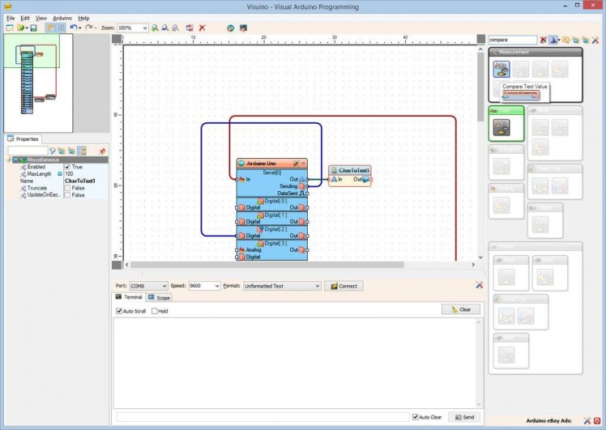Open the Port COM8 dropdown

164,286
